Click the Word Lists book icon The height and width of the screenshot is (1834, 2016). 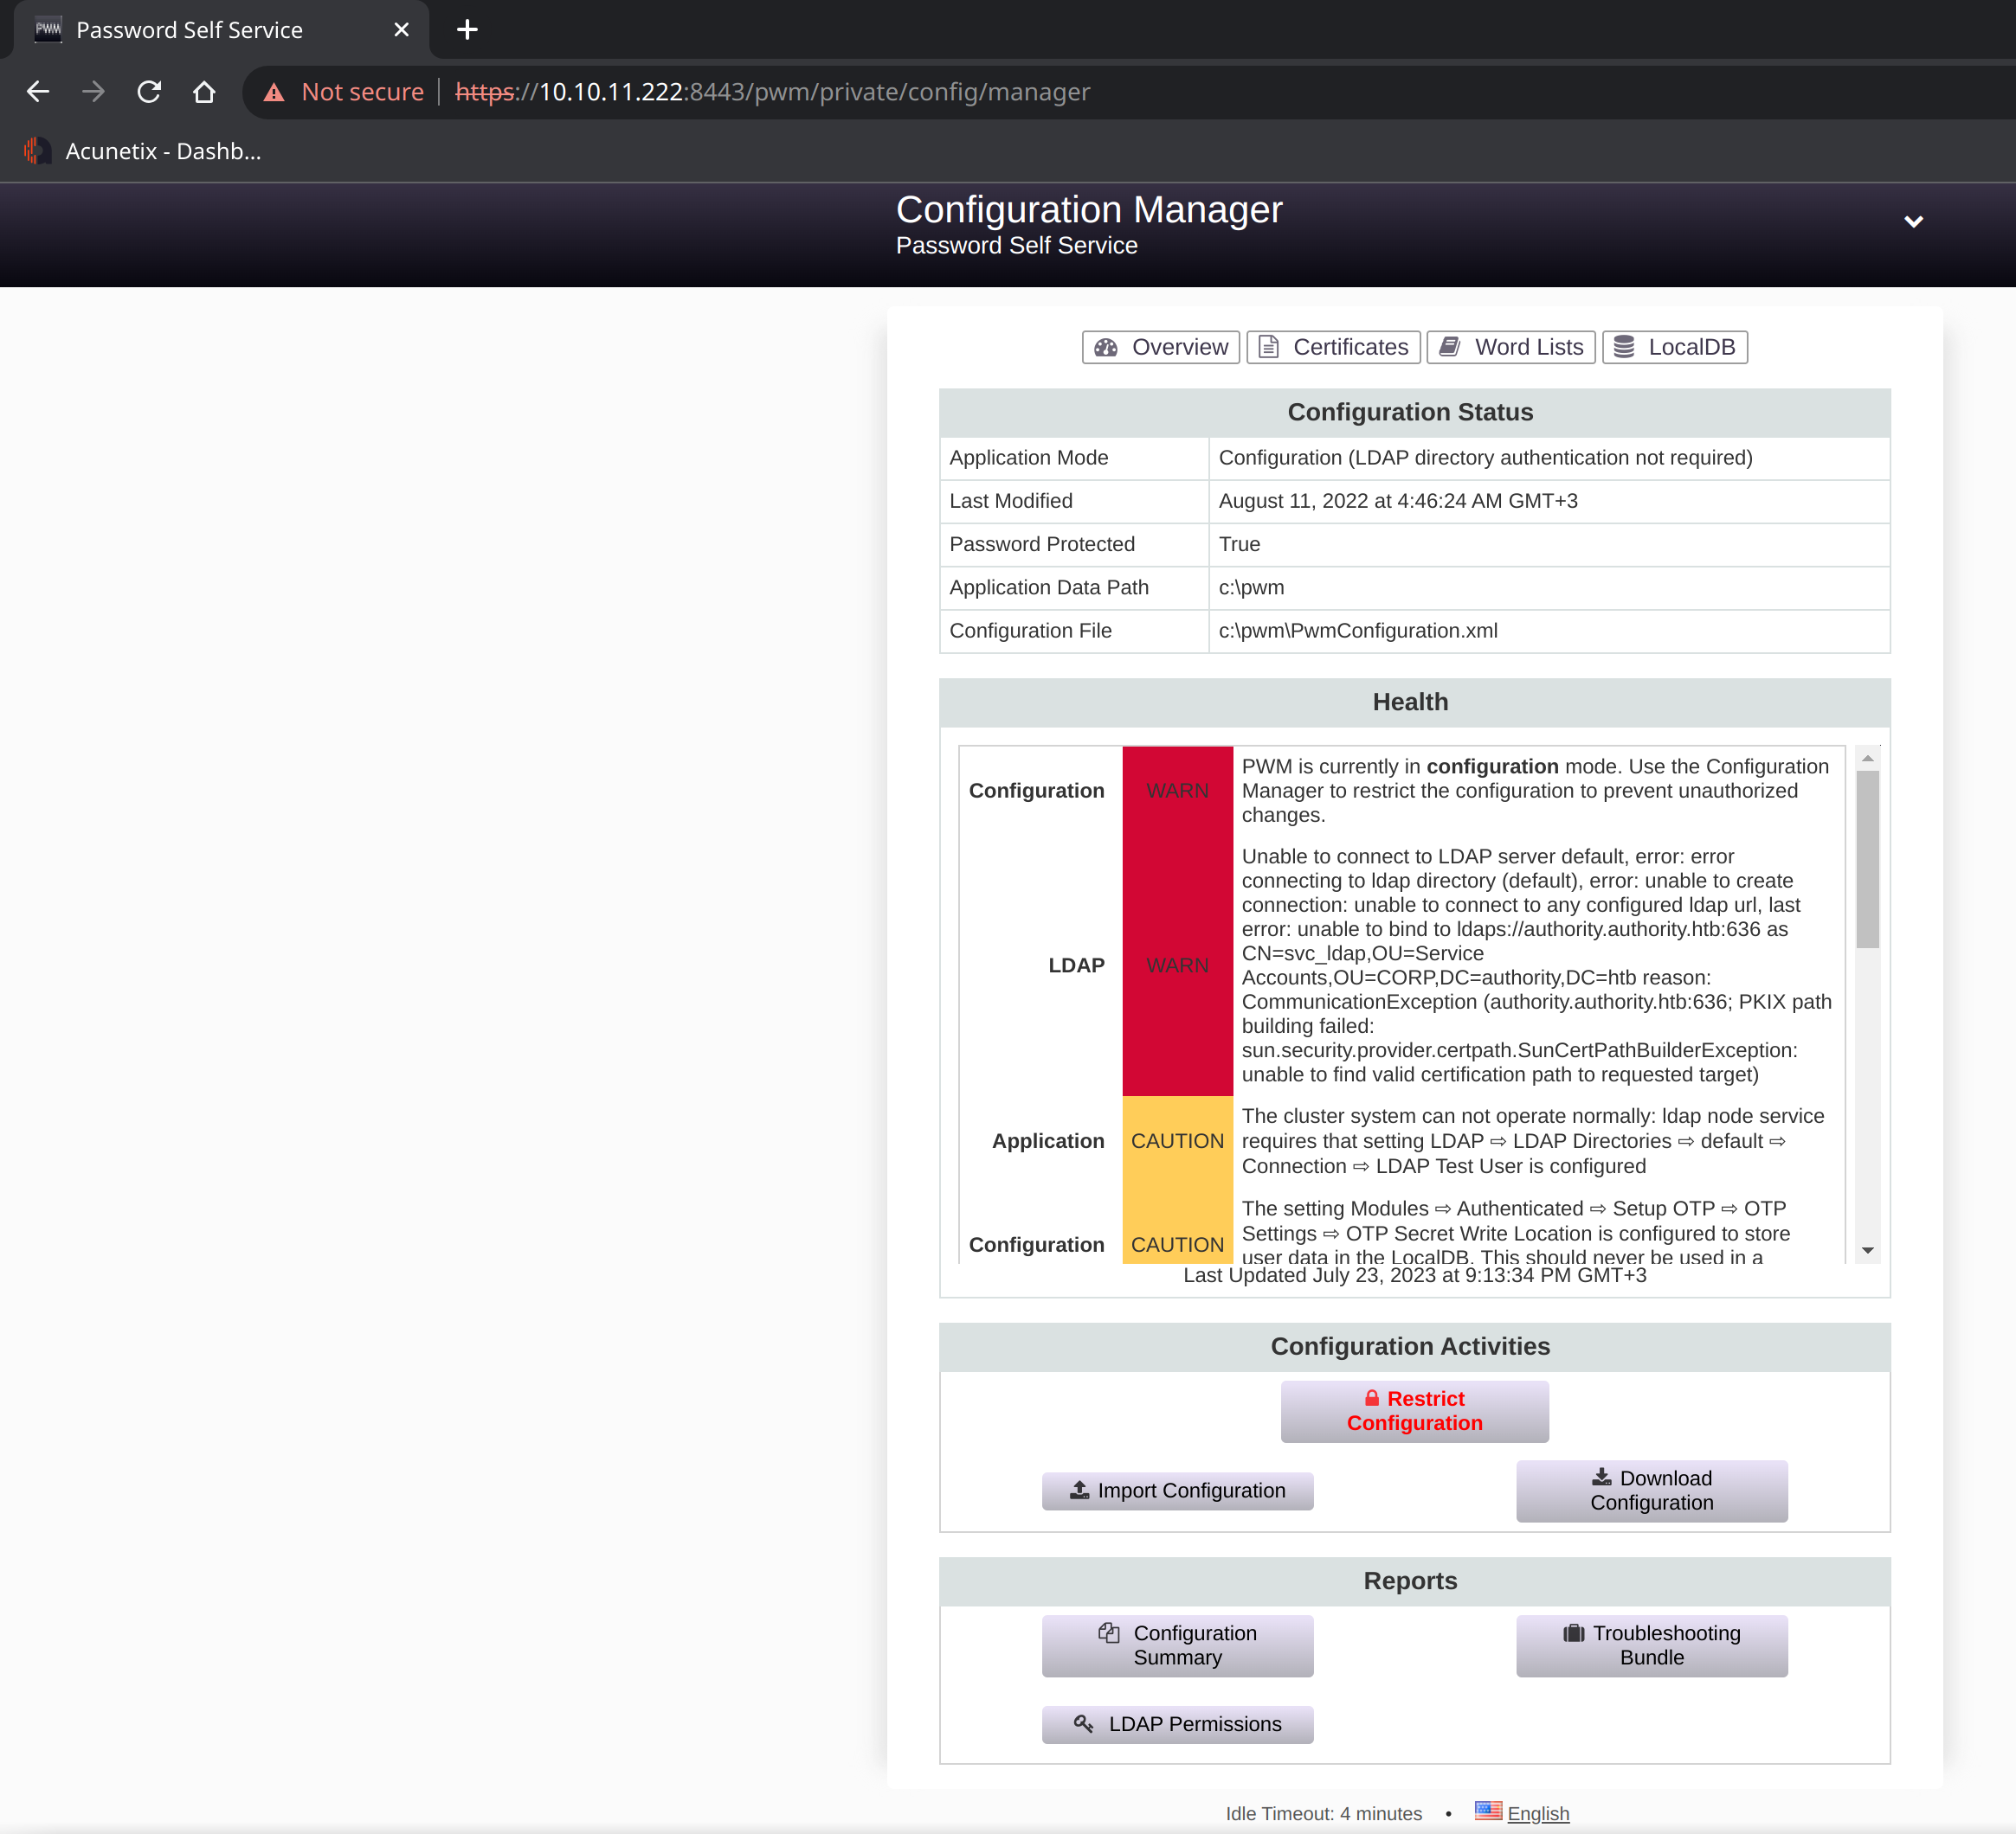(x=1449, y=347)
